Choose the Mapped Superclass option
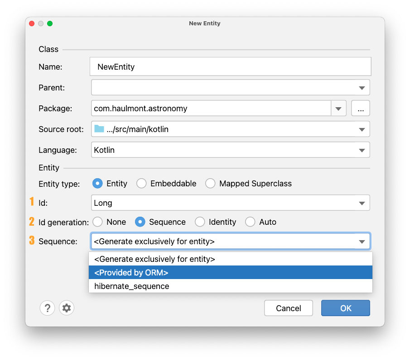410x360 pixels. pyautogui.click(x=210, y=184)
